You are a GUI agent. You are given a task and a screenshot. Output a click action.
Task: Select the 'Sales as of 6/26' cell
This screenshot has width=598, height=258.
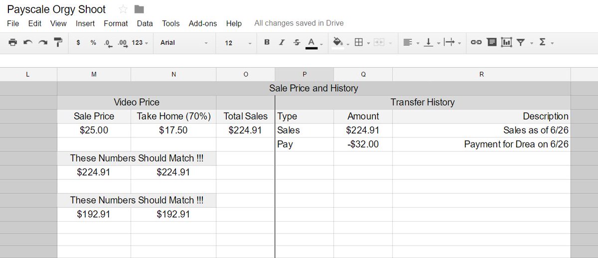tap(481, 130)
